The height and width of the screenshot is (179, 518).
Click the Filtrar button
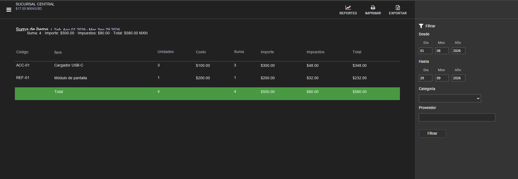click(432, 134)
